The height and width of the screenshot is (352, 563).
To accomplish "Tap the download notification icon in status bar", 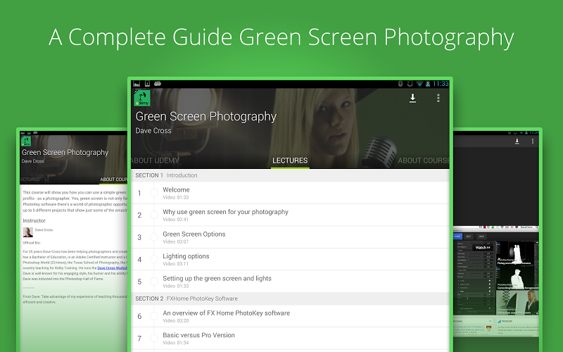I will tap(147, 84).
